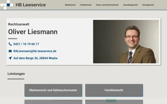Click the HB Lawservice checkered logo

(x=6, y=5)
